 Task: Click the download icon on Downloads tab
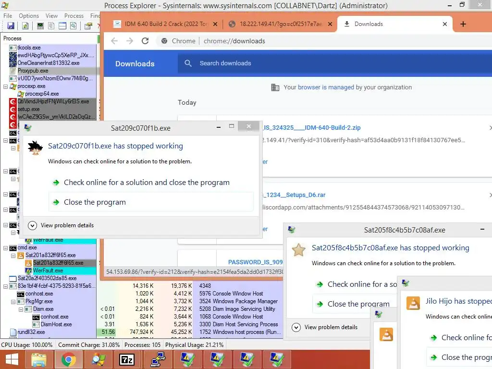347,24
